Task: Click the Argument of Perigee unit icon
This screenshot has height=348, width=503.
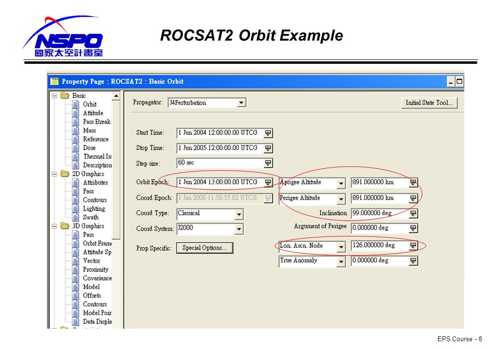Action: point(413,228)
